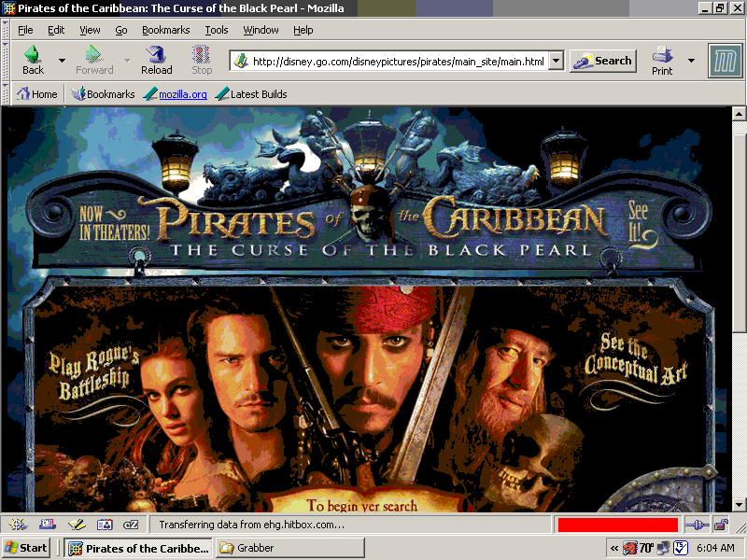Screen dimensions: 747x560
Task: Open the Bookmarks menu in the menu bar
Action: 166,30
